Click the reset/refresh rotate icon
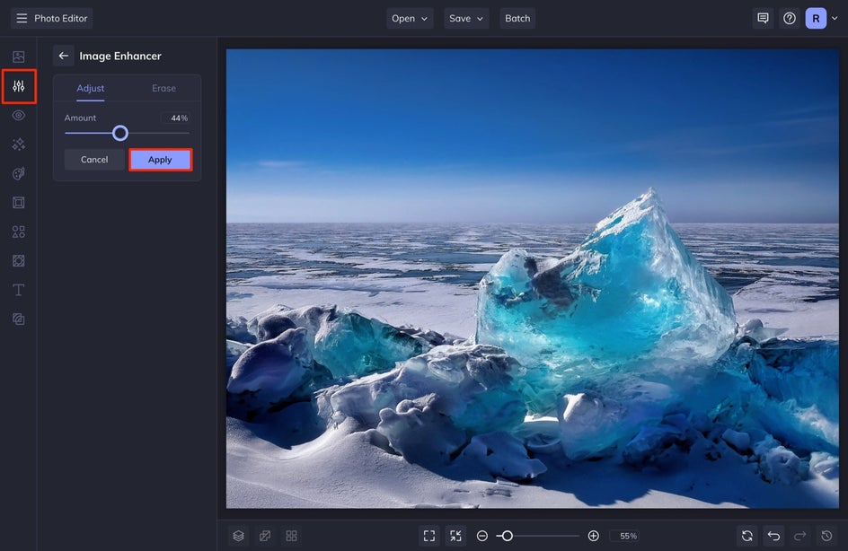Image resolution: width=848 pixels, height=551 pixels. click(x=747, y=536)
